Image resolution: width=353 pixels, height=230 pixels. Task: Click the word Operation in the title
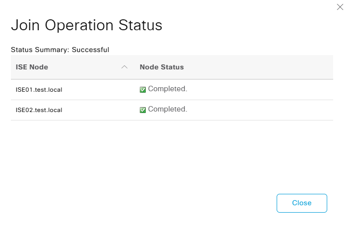[79, 25]
